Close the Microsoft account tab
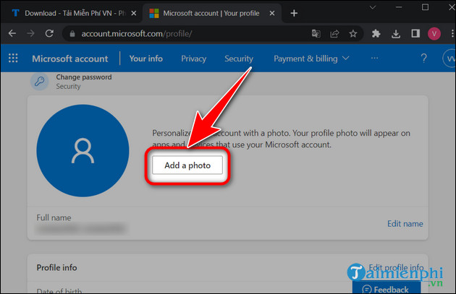The image size is (456, 294). (x=272, y=13)
